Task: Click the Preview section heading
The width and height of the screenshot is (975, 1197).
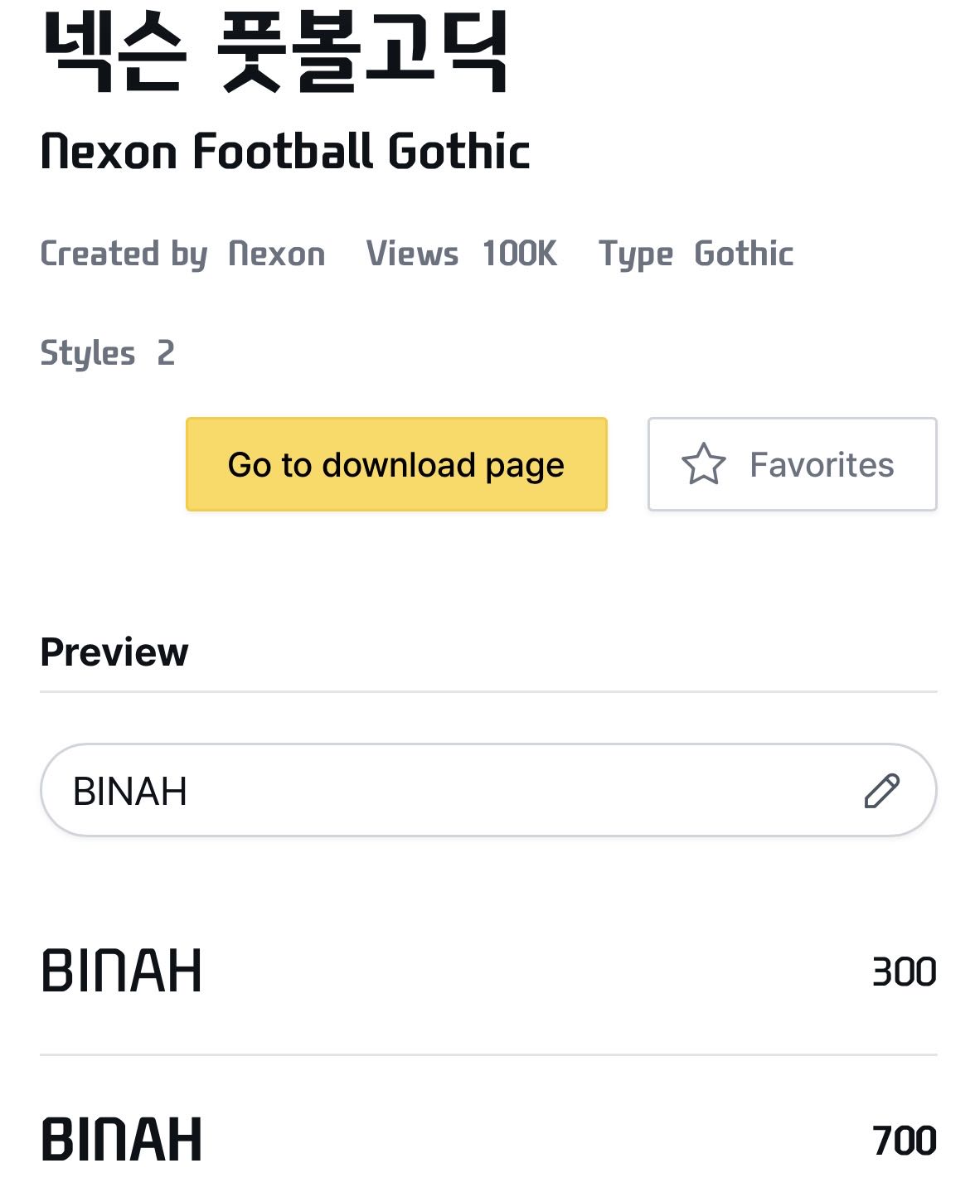Action: [114, 652]
